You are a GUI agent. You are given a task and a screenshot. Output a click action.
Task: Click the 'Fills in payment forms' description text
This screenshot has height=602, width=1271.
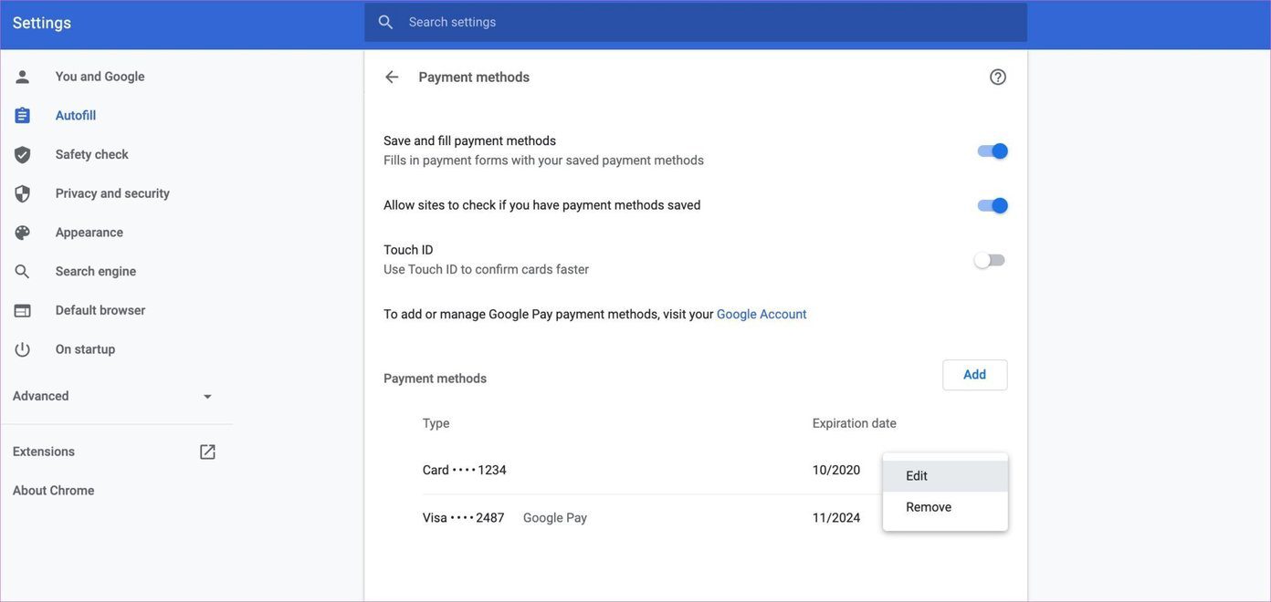(x=543, y=161)
